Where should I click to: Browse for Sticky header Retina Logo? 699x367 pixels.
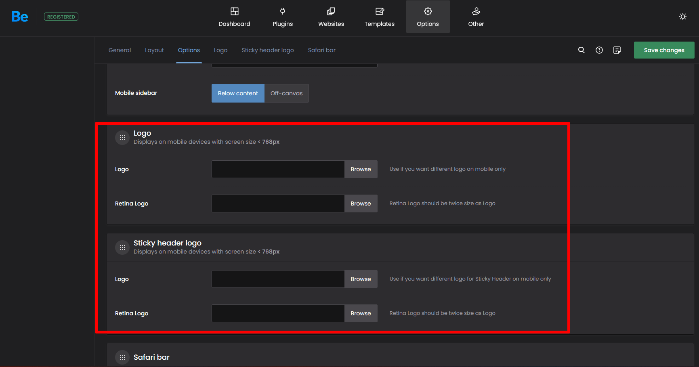[361, 313]
